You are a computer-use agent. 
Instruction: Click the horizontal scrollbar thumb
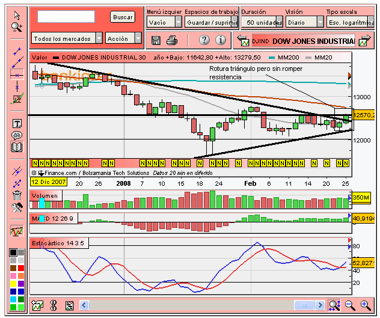[x=304, y=305]
